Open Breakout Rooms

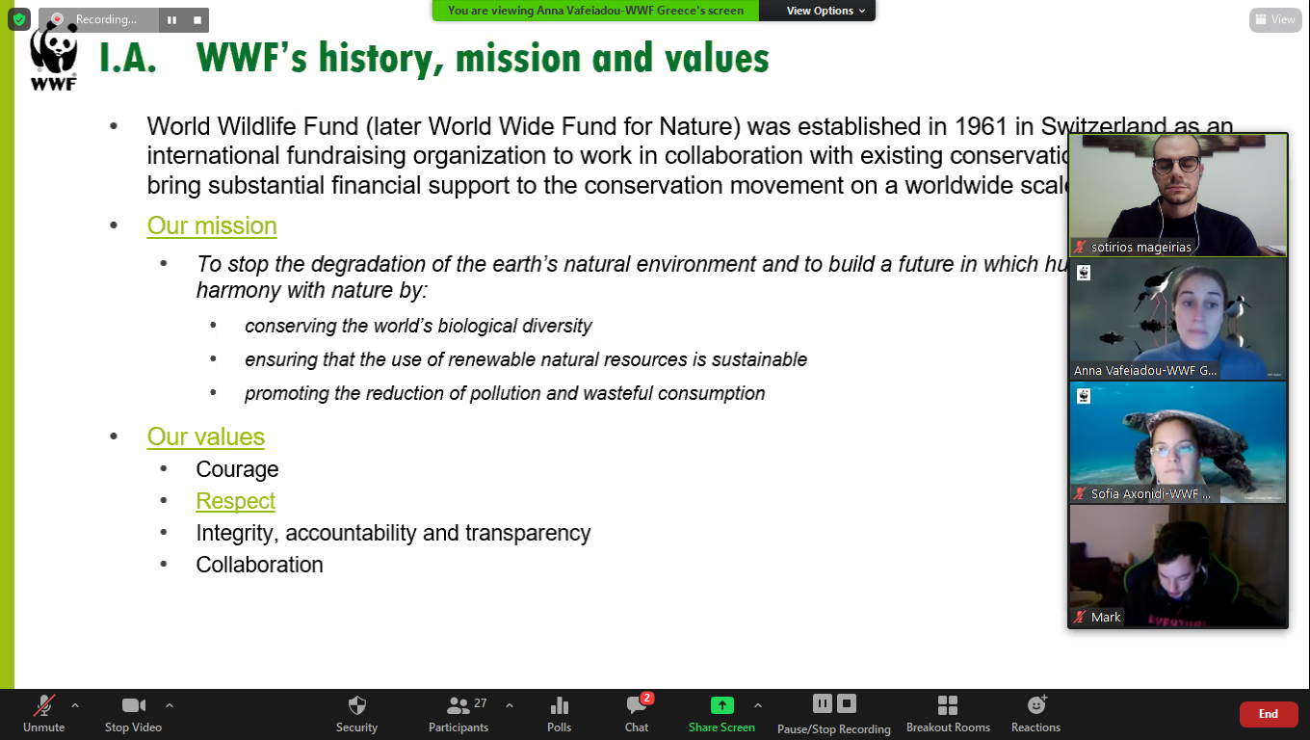click(x=948, y=706)
